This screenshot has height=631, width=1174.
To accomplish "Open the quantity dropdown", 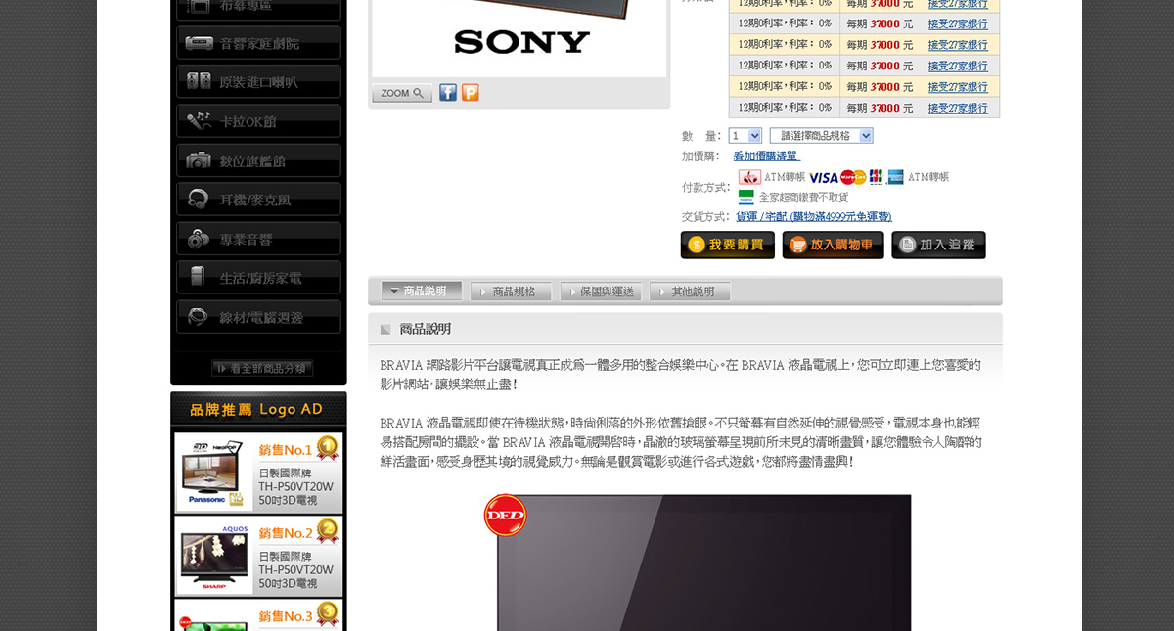I will coord(745,136).
